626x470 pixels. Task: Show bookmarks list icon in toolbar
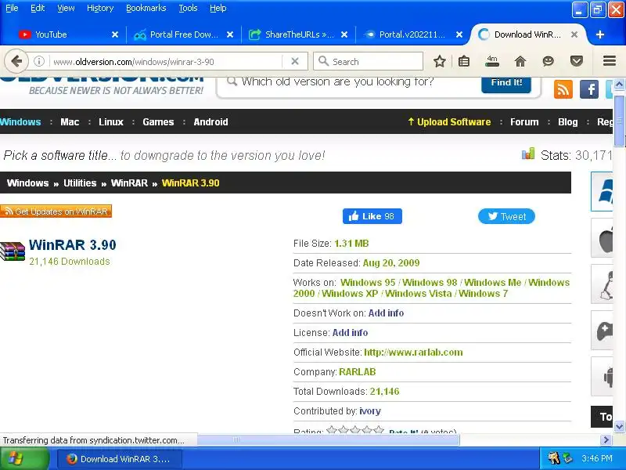pos(464,62)
